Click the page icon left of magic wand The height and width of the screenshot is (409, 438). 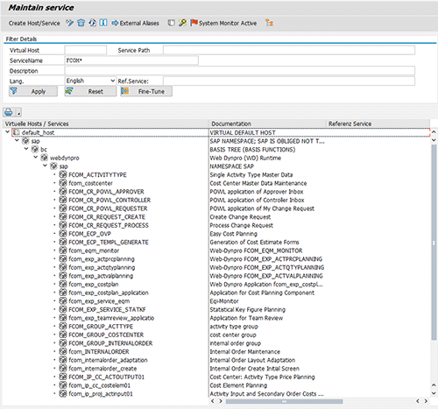(172, 23)
